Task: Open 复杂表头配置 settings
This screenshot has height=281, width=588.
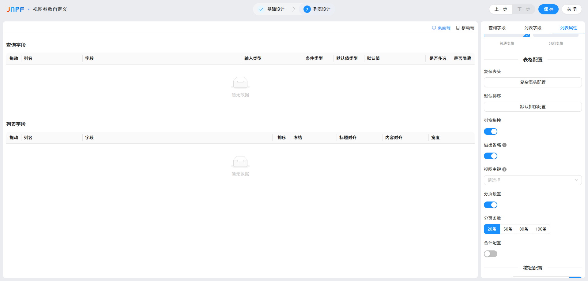Action: (x=533, y=82)
